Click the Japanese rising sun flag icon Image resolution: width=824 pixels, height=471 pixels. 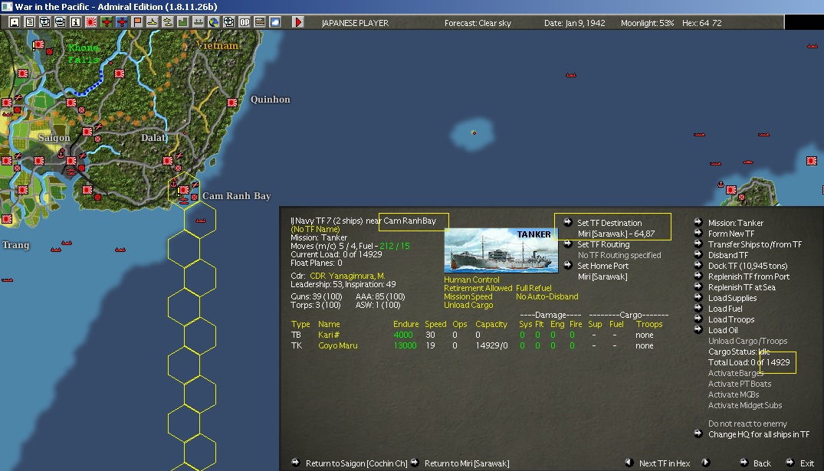91,22
